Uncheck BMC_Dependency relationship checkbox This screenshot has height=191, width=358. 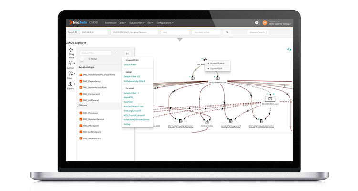pyautogui.click(x=81, y=82)
